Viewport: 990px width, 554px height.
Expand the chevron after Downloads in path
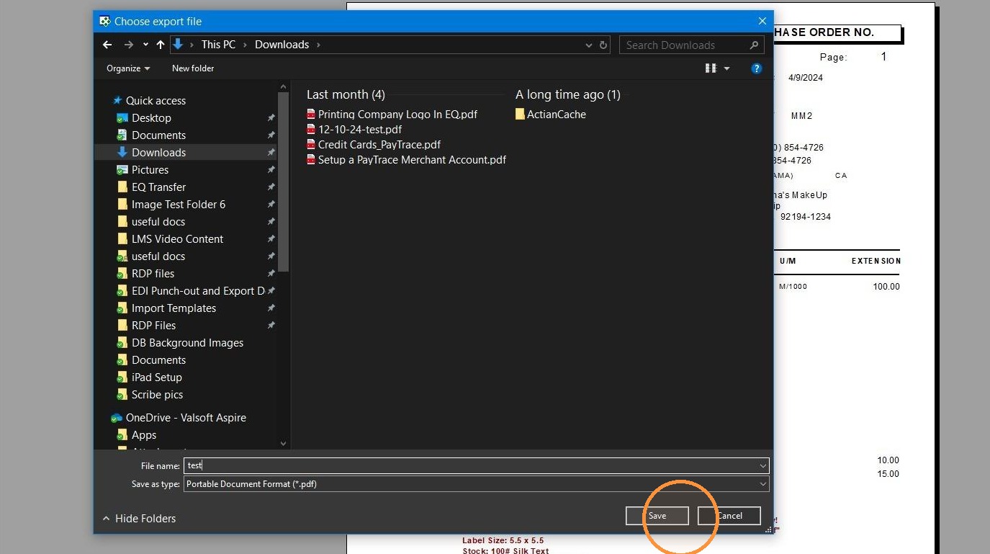coord(318,45)
